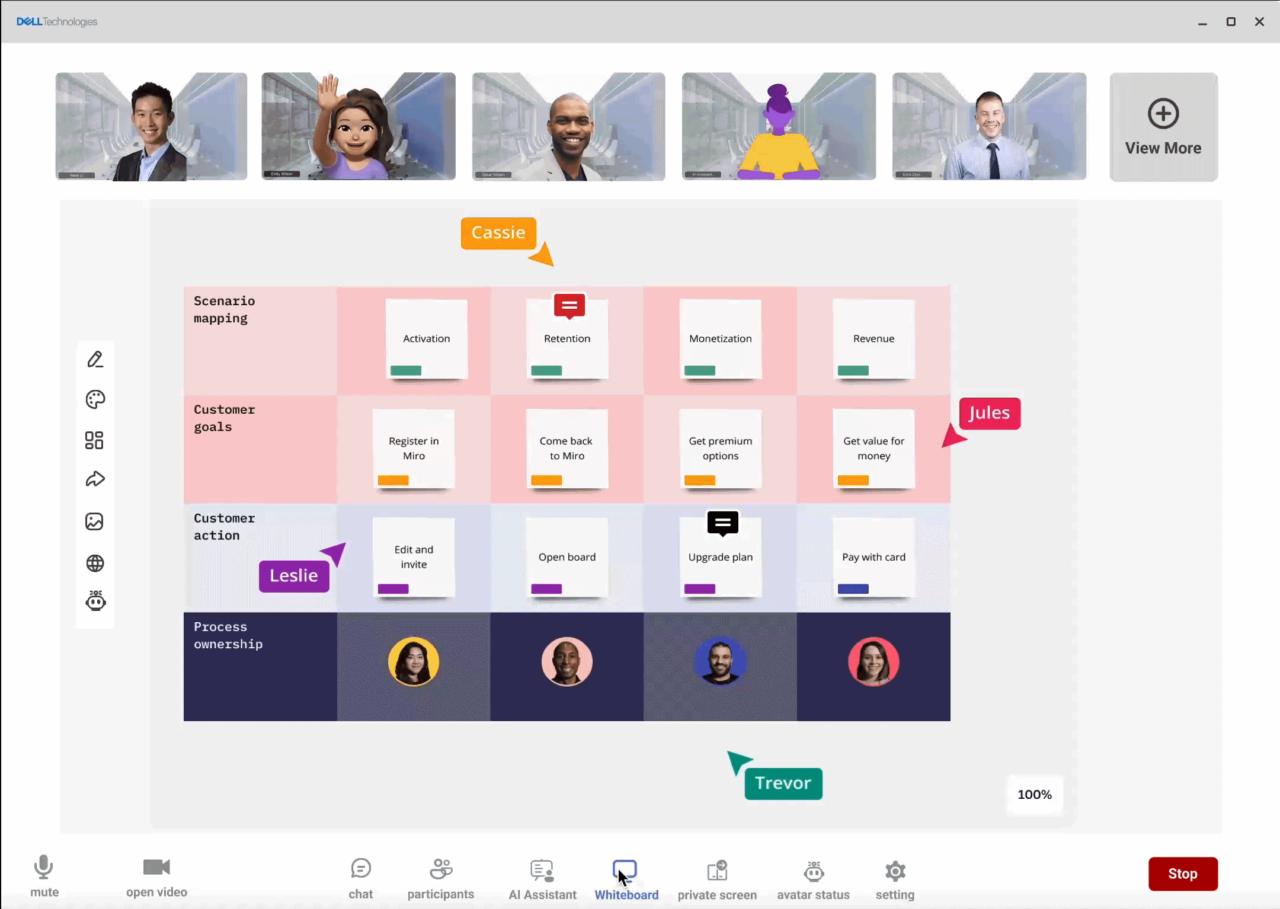Toggle the Whiteboard view
Viewport: 1280px width, 909px height.
626,879
